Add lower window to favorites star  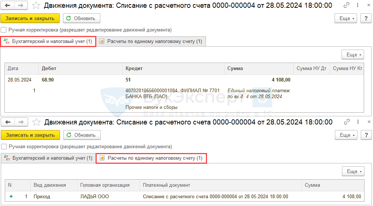(x=36, y=122)
